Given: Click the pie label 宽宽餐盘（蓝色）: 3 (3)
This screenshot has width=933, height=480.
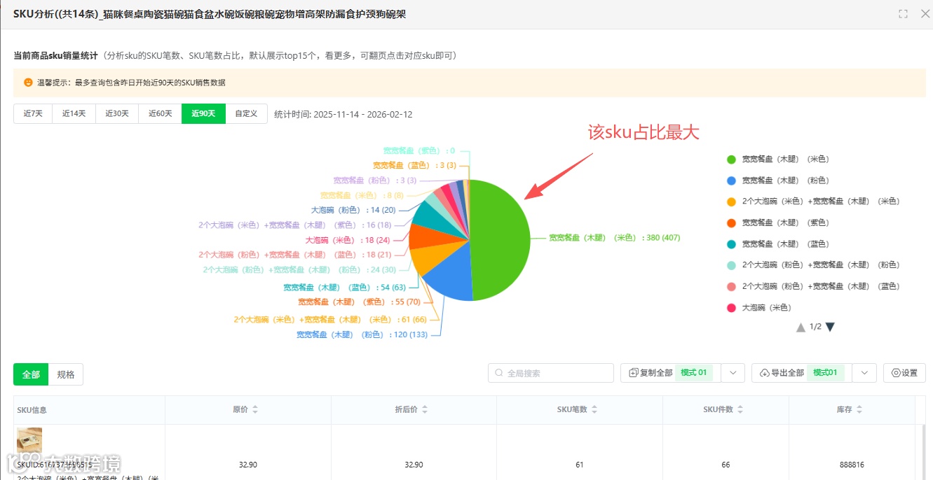Looking at the screenshot, I should tap(414, 166).
